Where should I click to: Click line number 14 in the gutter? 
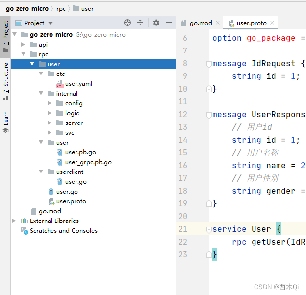tap(183, 140)
